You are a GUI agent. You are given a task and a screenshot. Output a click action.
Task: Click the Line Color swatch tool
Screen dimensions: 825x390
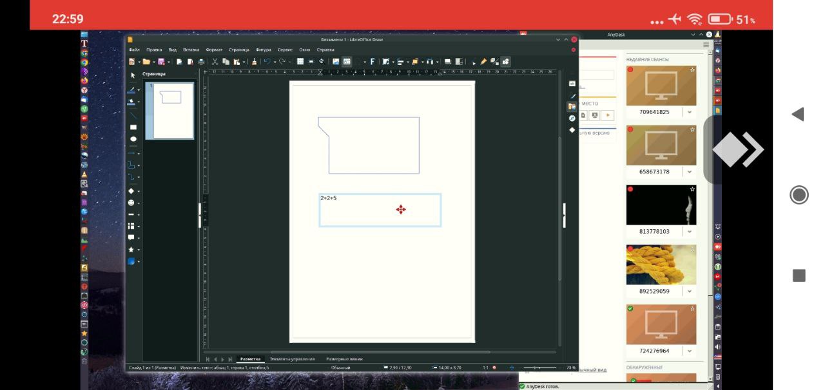(131, 91)
